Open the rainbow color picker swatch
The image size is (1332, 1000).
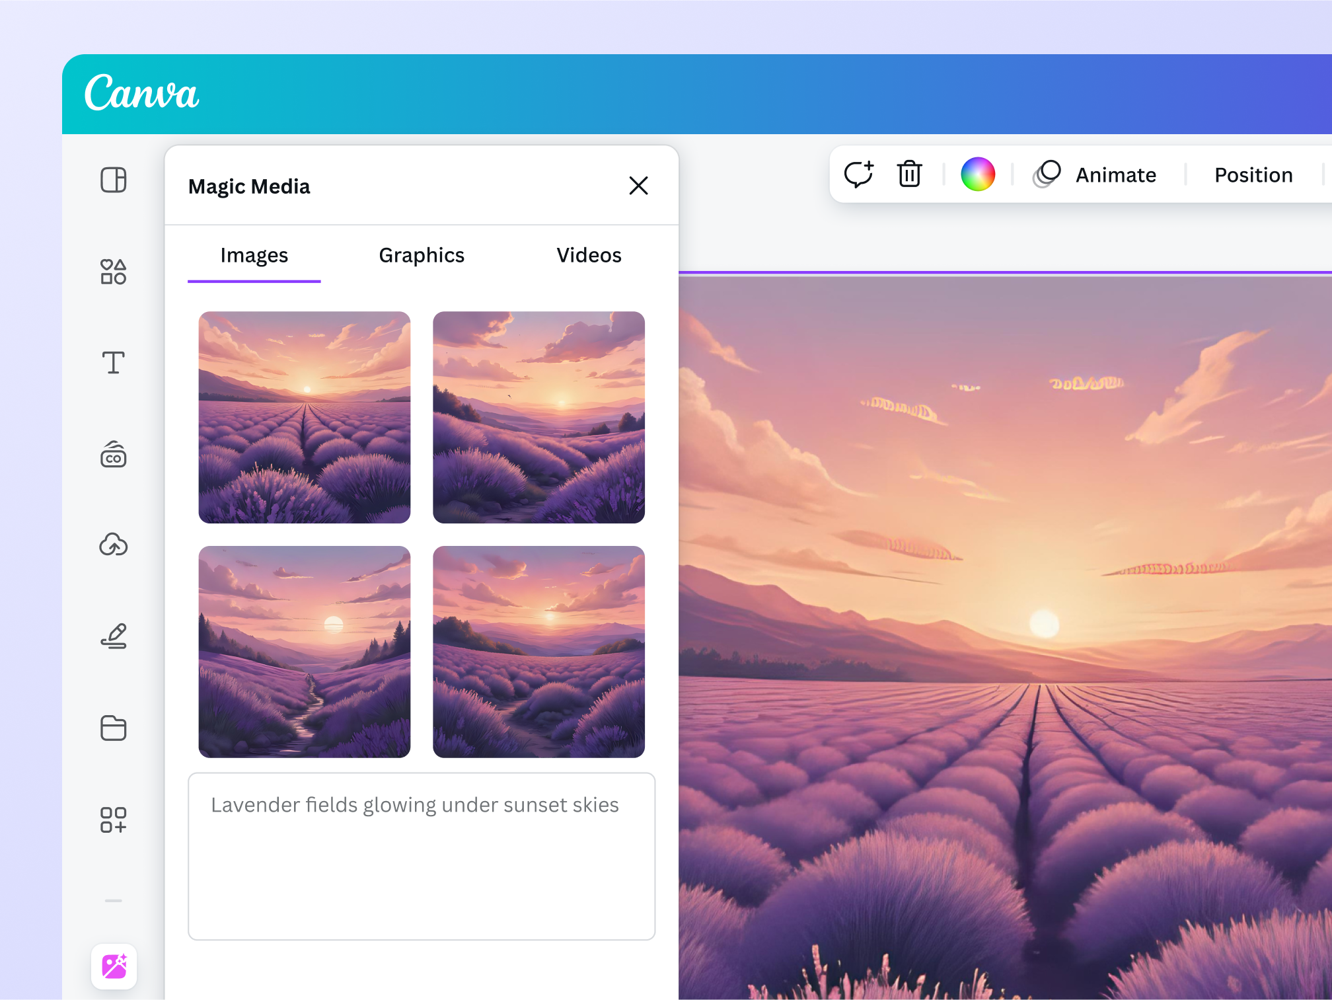coord(977,174)
